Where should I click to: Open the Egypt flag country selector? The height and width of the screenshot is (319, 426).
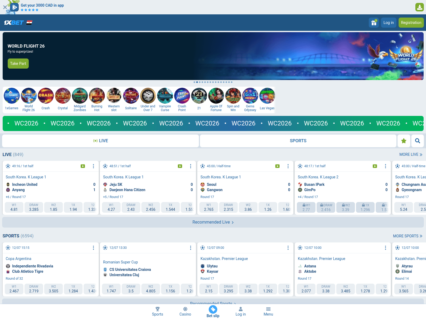point(29,23)
